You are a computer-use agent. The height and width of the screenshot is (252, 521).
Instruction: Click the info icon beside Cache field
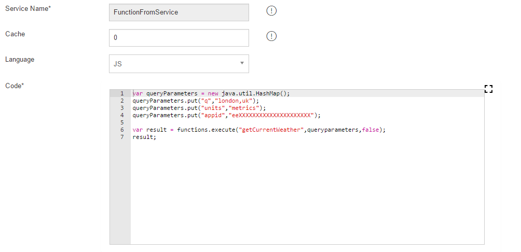pyautogui.click(x=271, y=36)
